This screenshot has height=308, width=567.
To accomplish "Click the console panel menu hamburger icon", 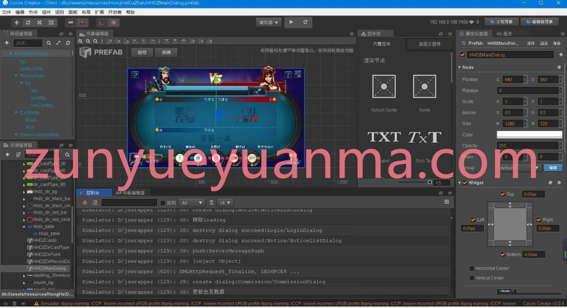I will pos(450,193).
